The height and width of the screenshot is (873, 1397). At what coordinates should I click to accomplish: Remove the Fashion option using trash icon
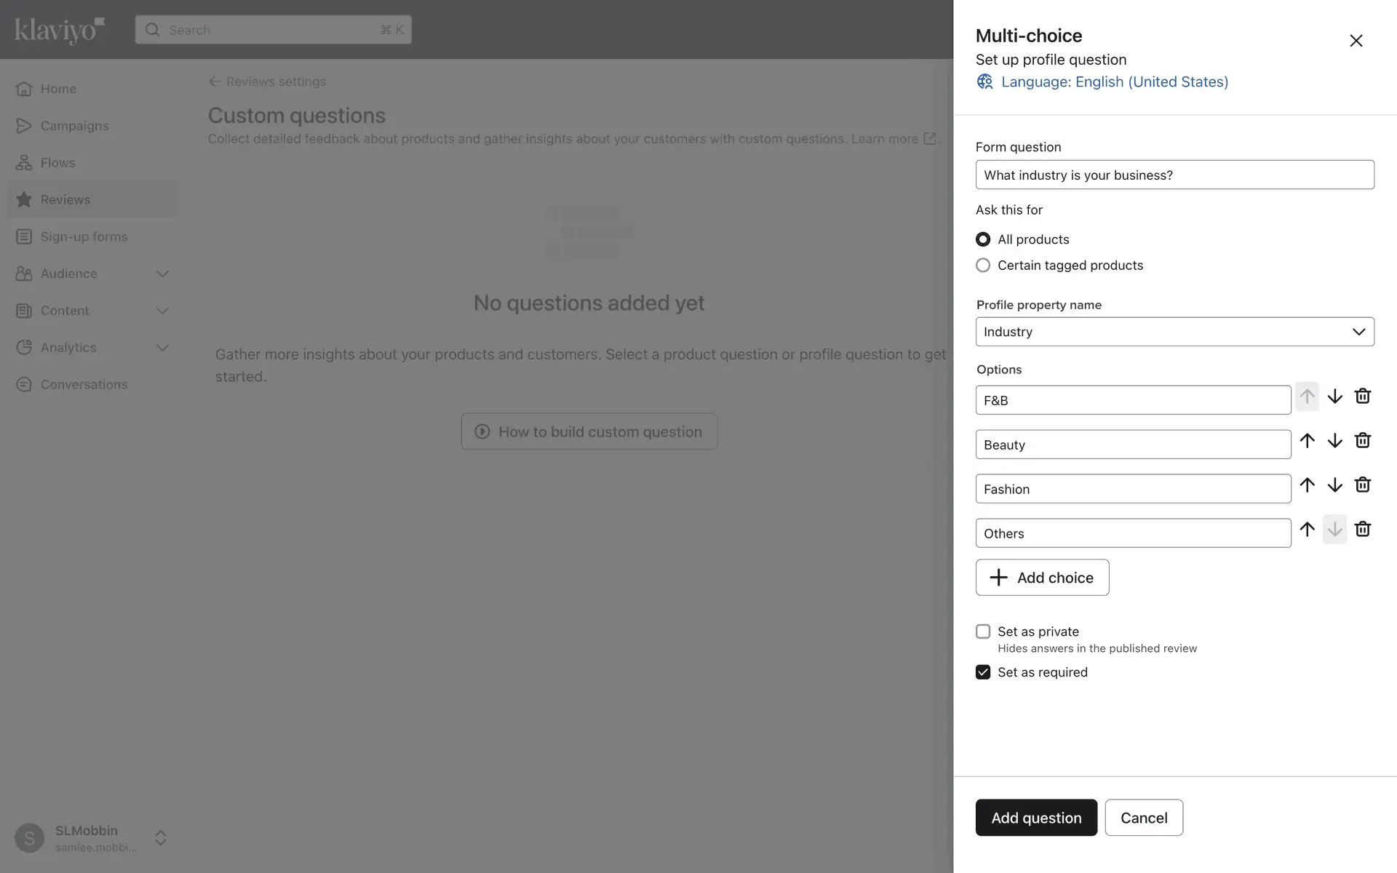[x=1362, y=485]
